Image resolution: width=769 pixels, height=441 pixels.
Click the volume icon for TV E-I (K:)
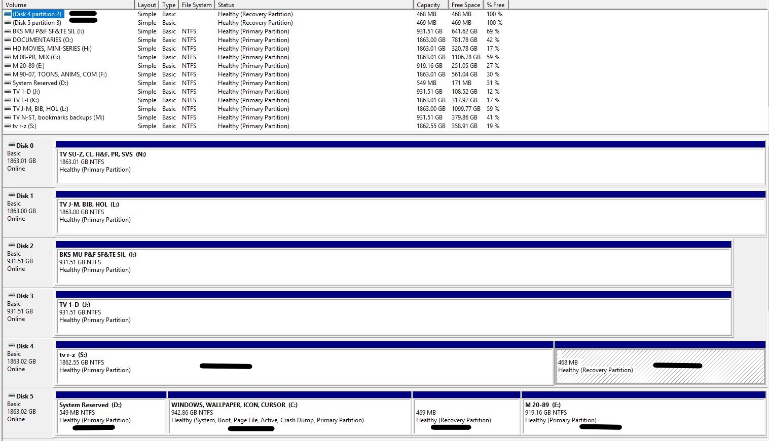(x=8, y=100)
